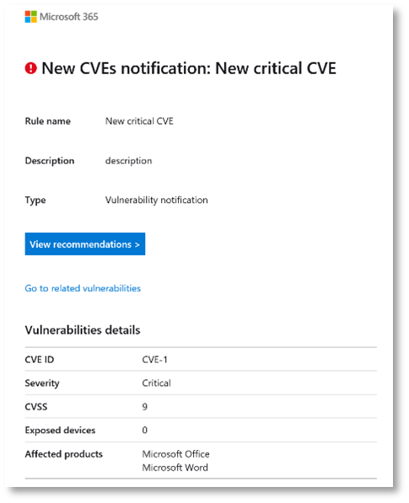Click the Microsoft 365 logo icon

pos(31,17)
